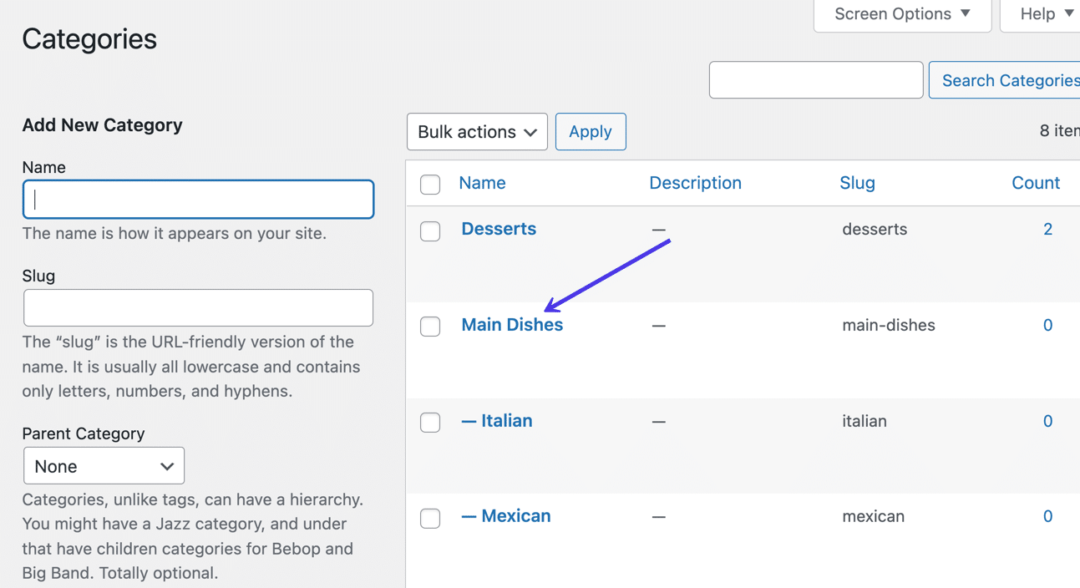Screen dimensions: 1080x588
Task: Check the Main Dishes category checkbox
Action: [429, 326]
